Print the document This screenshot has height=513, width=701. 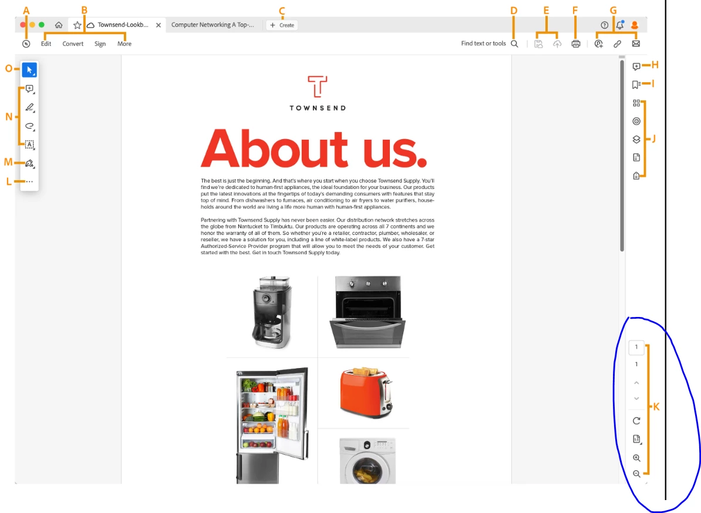576,44
